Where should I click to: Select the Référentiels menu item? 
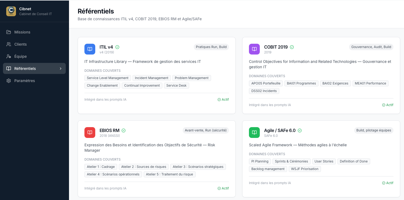[34, 69]
